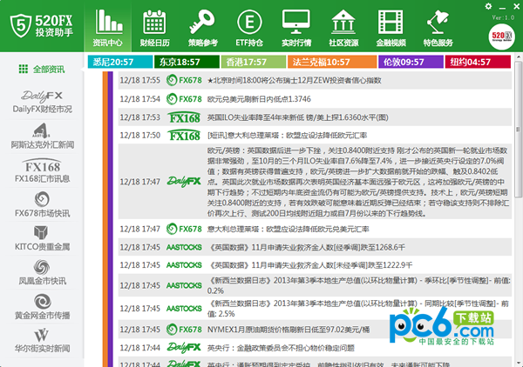Open news 英央行：金融政策委员会不担心物价稳定问题
This screenshot has width=523, height=367.
point(281,348)
